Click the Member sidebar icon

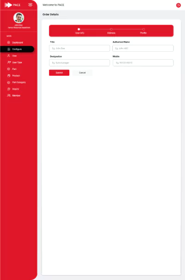coord(9,95)
